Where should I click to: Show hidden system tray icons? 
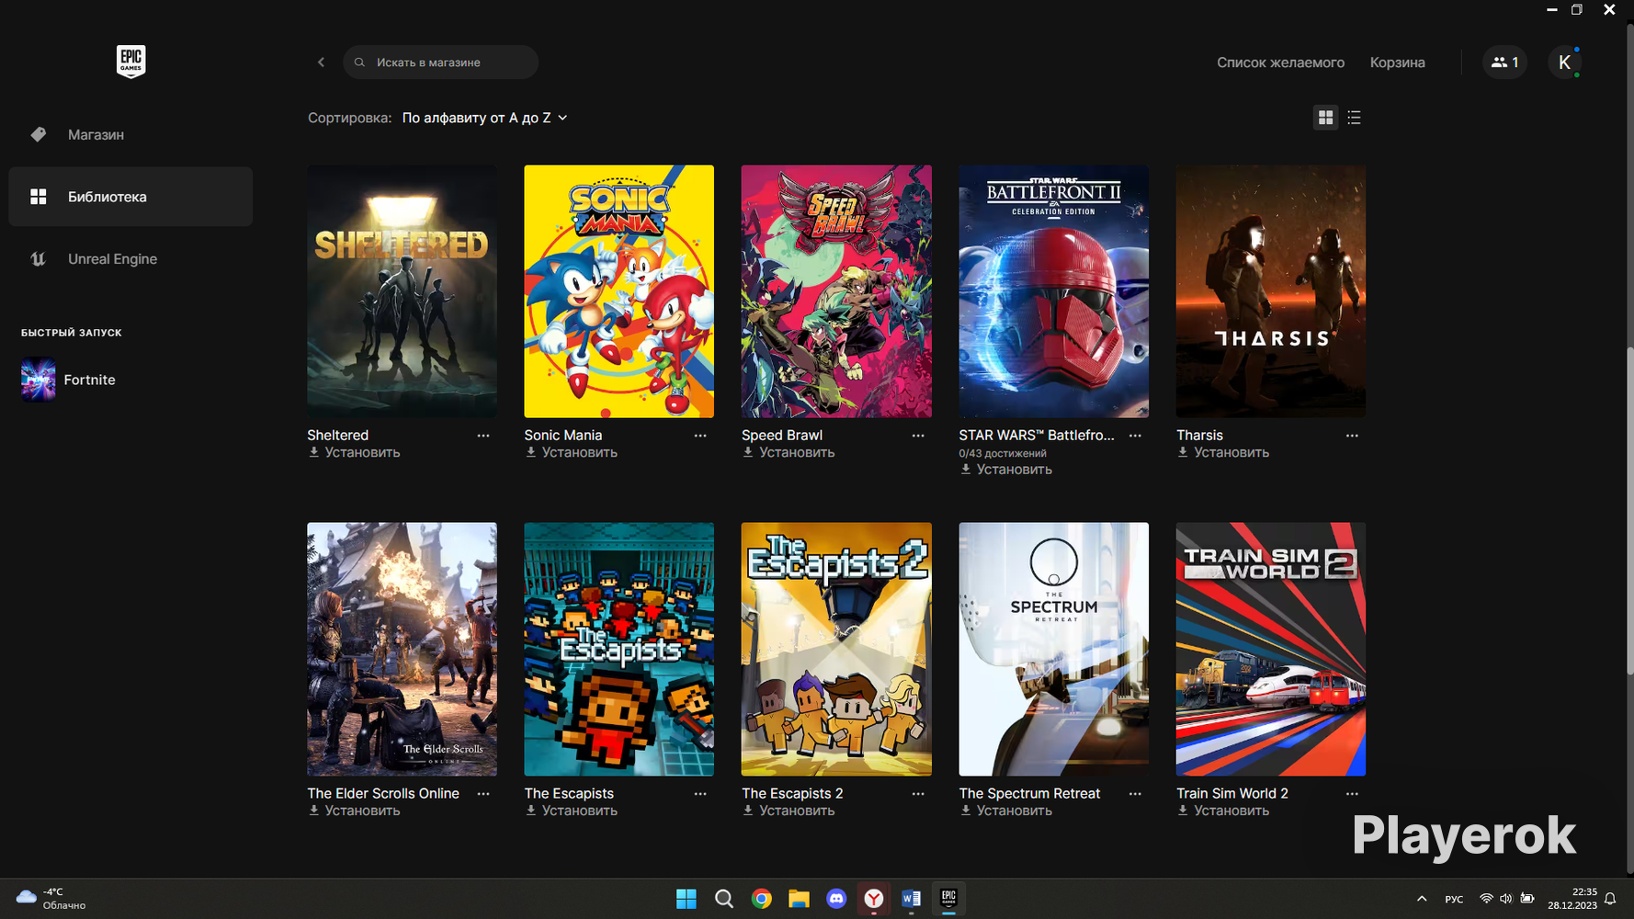point(1422,899)
